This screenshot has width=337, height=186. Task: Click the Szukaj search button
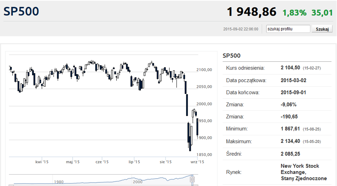coord(322,29)
